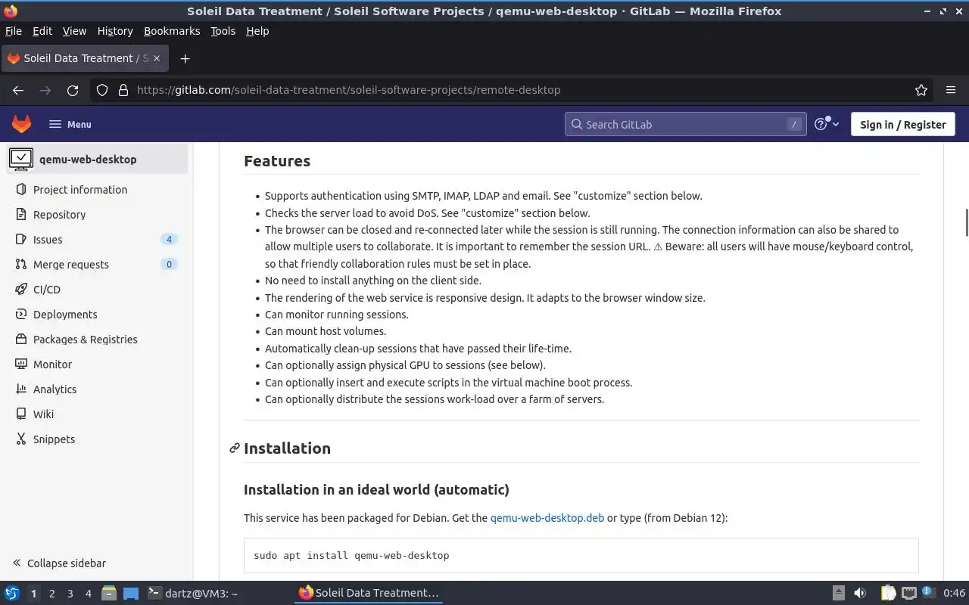The width and height of the screenshot is (969, 605).
Task: Open the Bookmarks menu
Action: (172, 31)
